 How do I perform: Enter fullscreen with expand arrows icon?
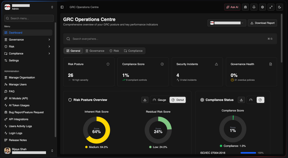tap(271, 7)
